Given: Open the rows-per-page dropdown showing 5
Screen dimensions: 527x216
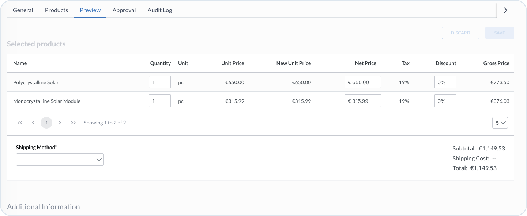Looking at the screenshot, I should pos(500,123).
